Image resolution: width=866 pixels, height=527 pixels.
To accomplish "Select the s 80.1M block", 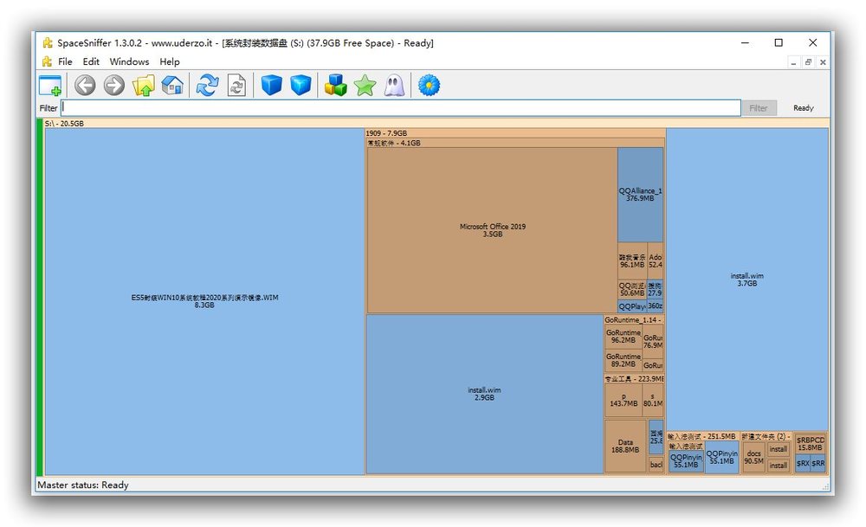I will coord(653,400).
